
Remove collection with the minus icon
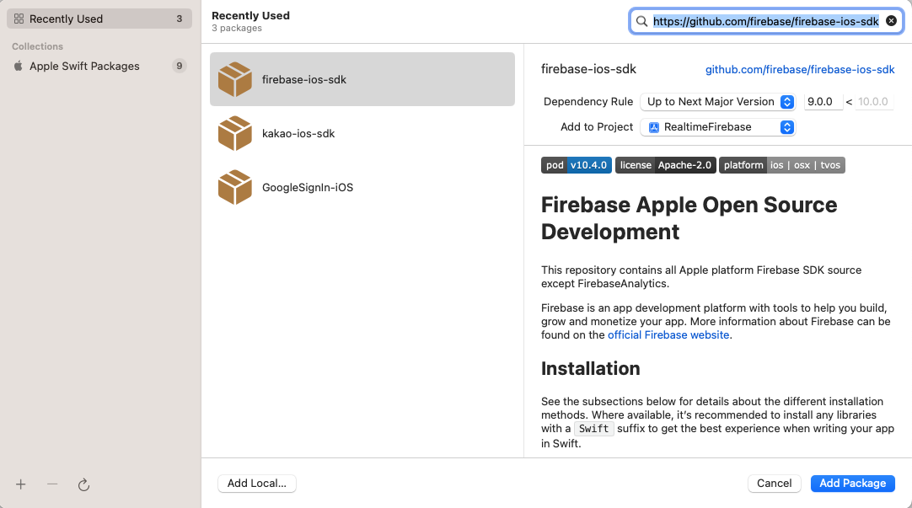(x=52, y=484)
